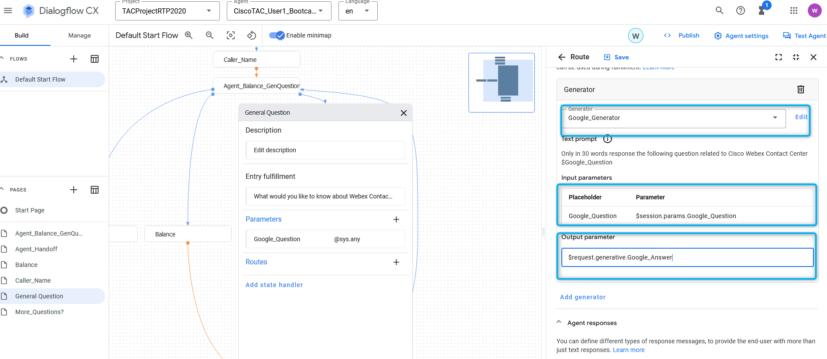Fit flow graph to screen icon
The height and width of the screenshot is (359, 827).
click(x=231, y=35)
